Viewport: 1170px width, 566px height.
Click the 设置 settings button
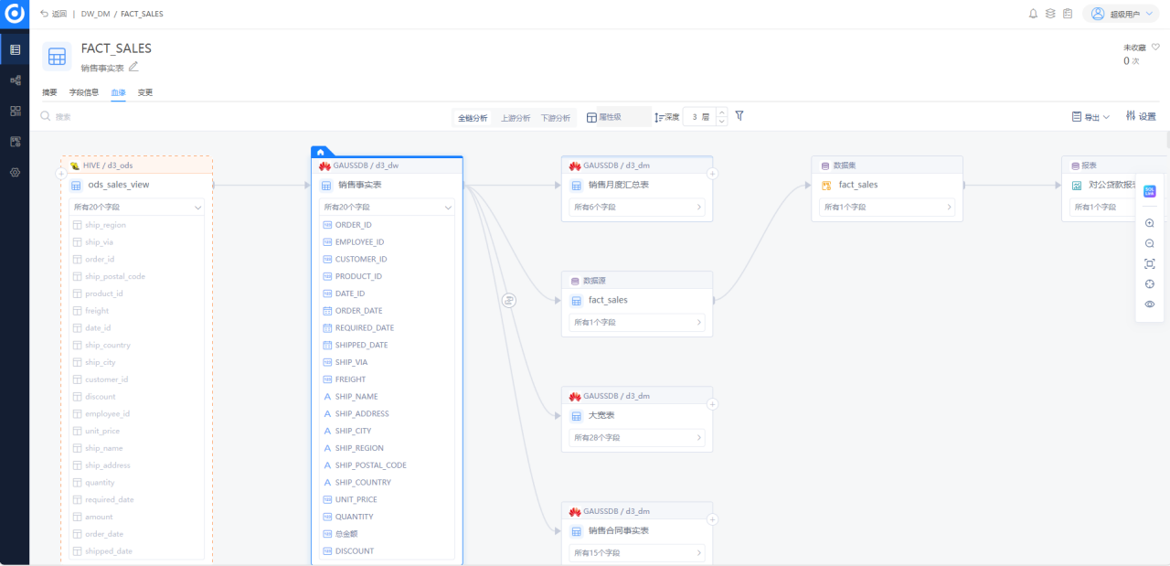point(1141,116)
